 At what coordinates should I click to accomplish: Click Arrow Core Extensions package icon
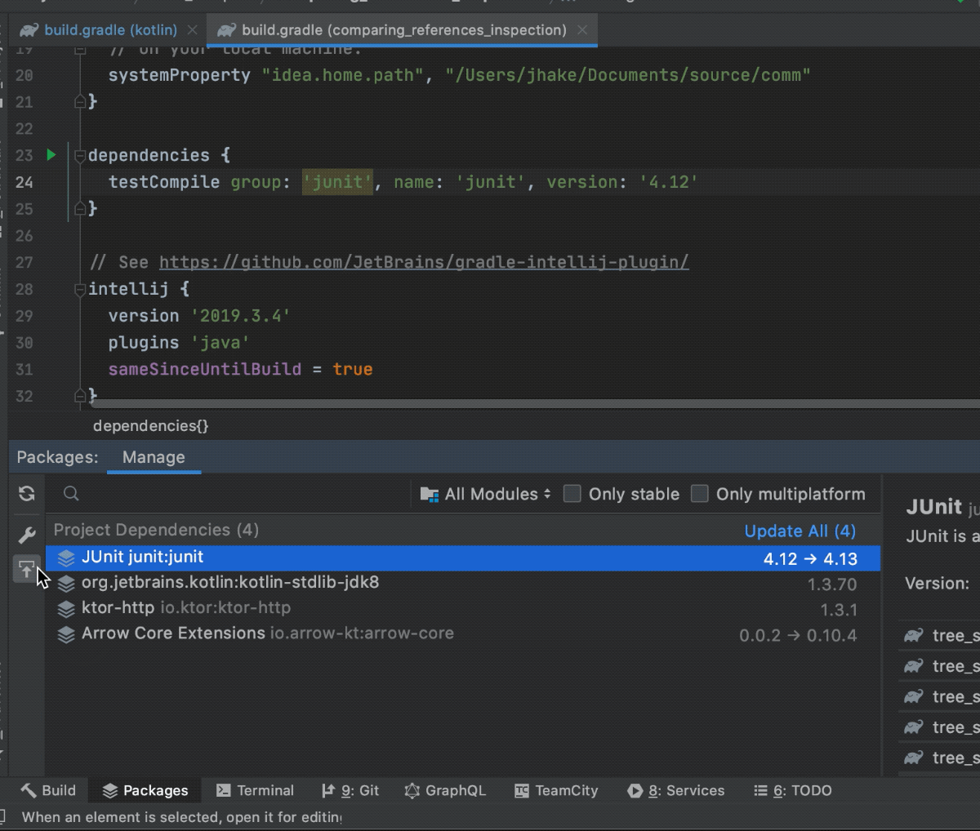coord(66,634)
